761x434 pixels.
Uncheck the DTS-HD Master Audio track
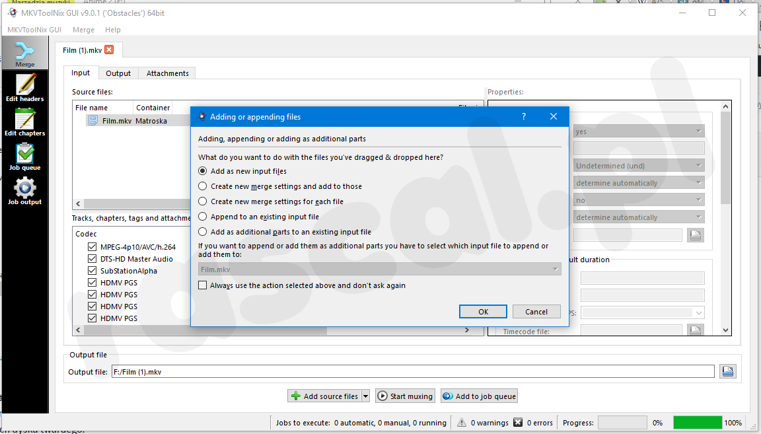click(x=92, y=259)
